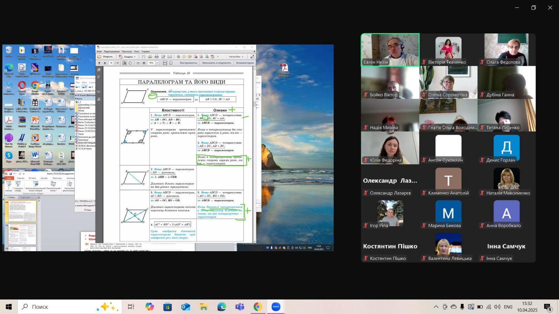Select the arrow selection tool in Acrobat

(x=125, y=63)
